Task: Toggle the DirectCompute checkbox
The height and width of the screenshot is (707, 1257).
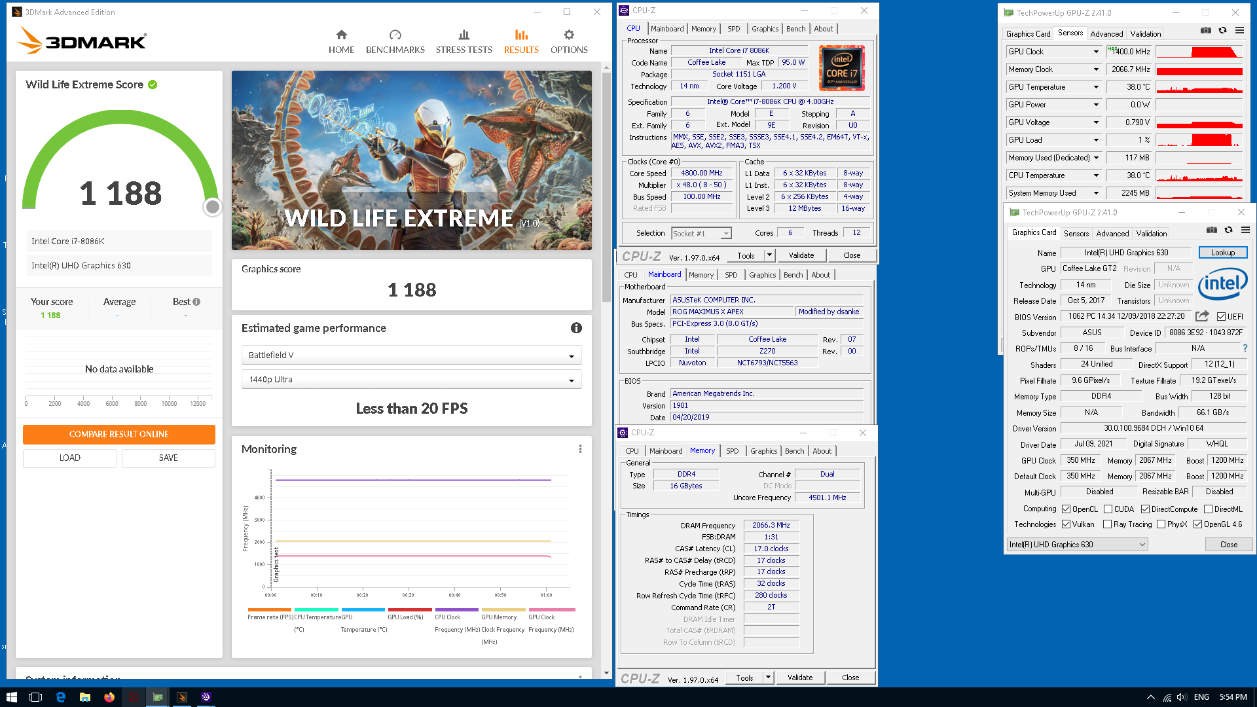Action: point(1145,509)
